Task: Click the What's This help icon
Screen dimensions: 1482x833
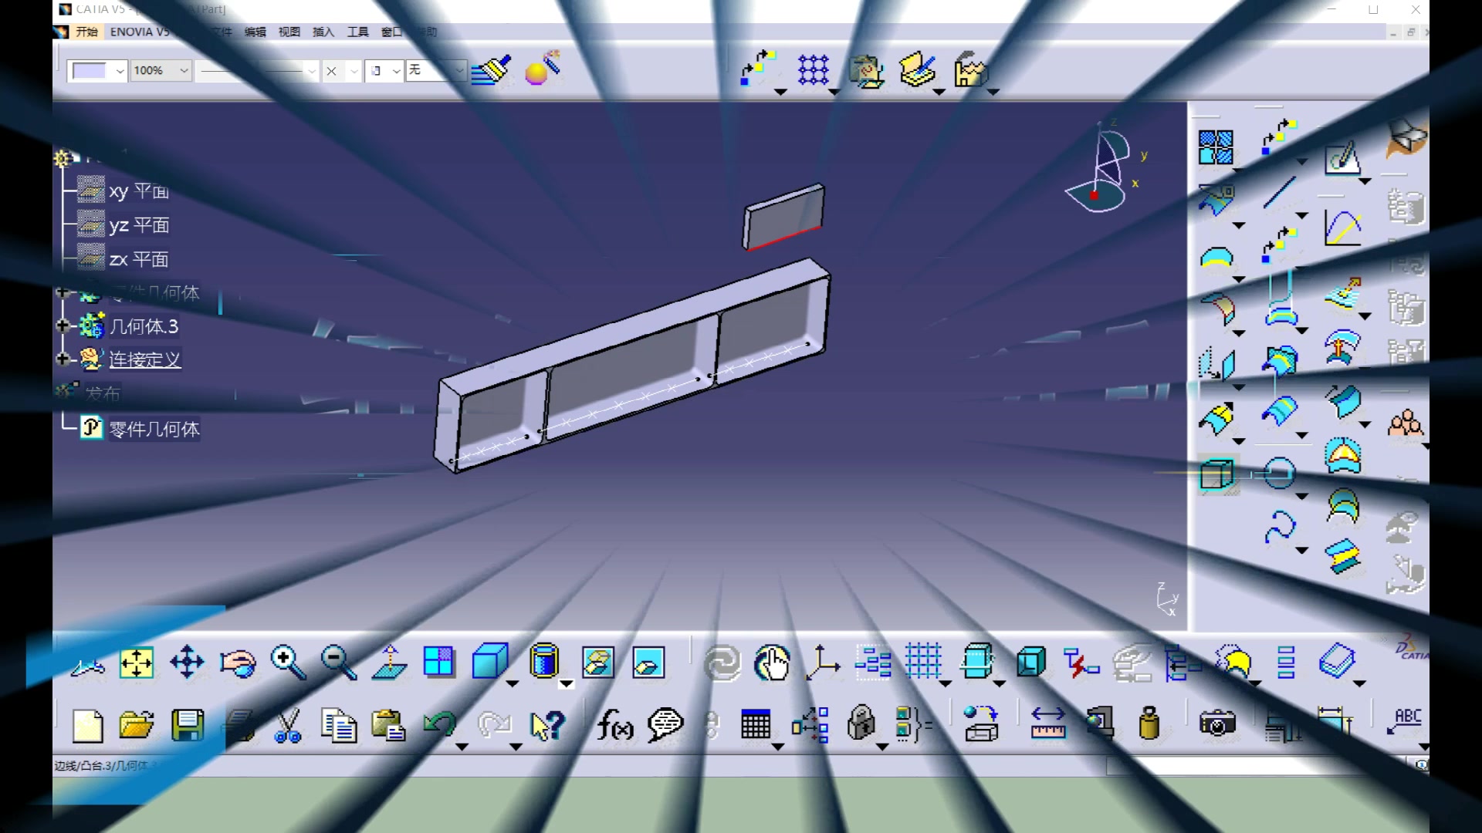Action: [x=547, y=726]
